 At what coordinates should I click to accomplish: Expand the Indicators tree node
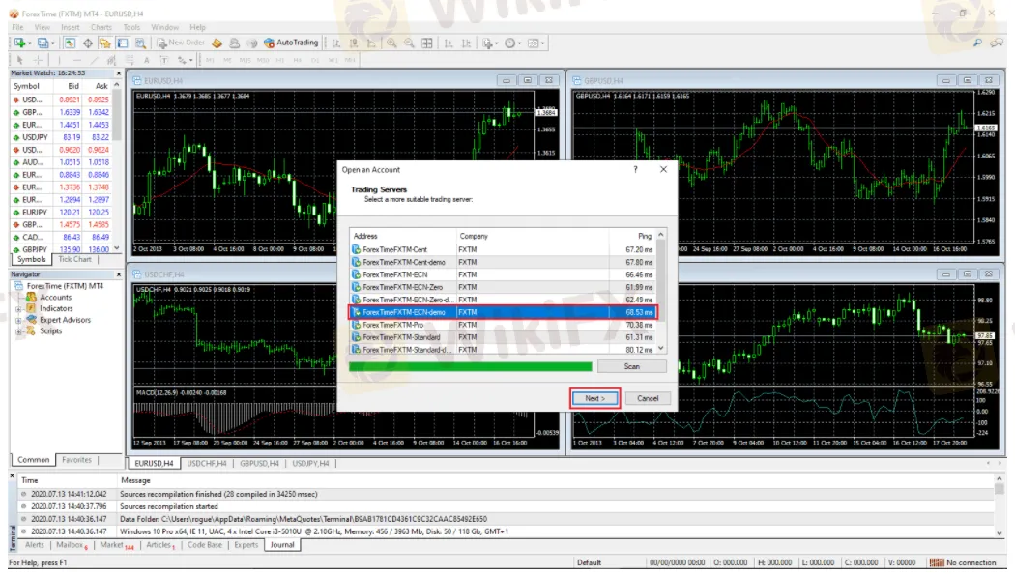click(18, 308)
